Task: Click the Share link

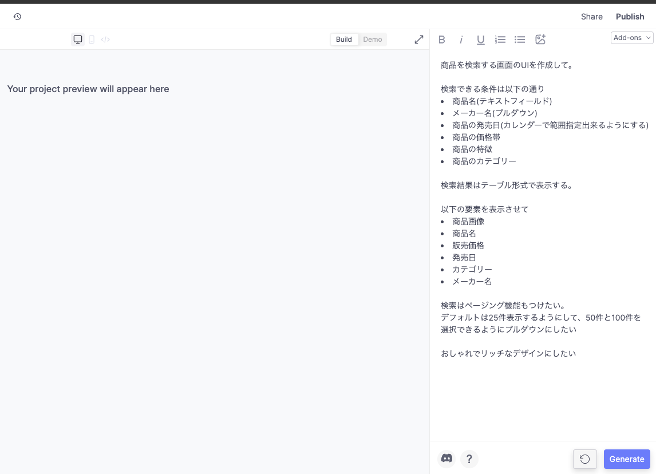Action: click(591, 17)
